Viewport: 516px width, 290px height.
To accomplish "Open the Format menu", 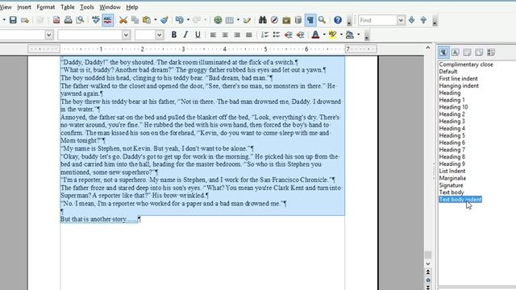I will point(46,7).
